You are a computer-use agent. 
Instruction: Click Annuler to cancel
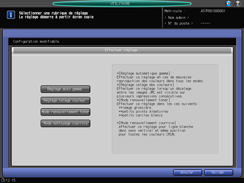(x=187, y=173)
